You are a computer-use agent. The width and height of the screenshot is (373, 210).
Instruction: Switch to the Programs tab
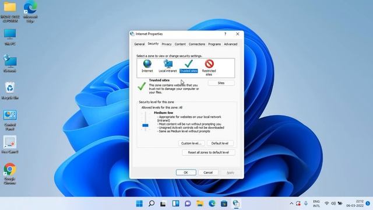(x=214, y=44)
